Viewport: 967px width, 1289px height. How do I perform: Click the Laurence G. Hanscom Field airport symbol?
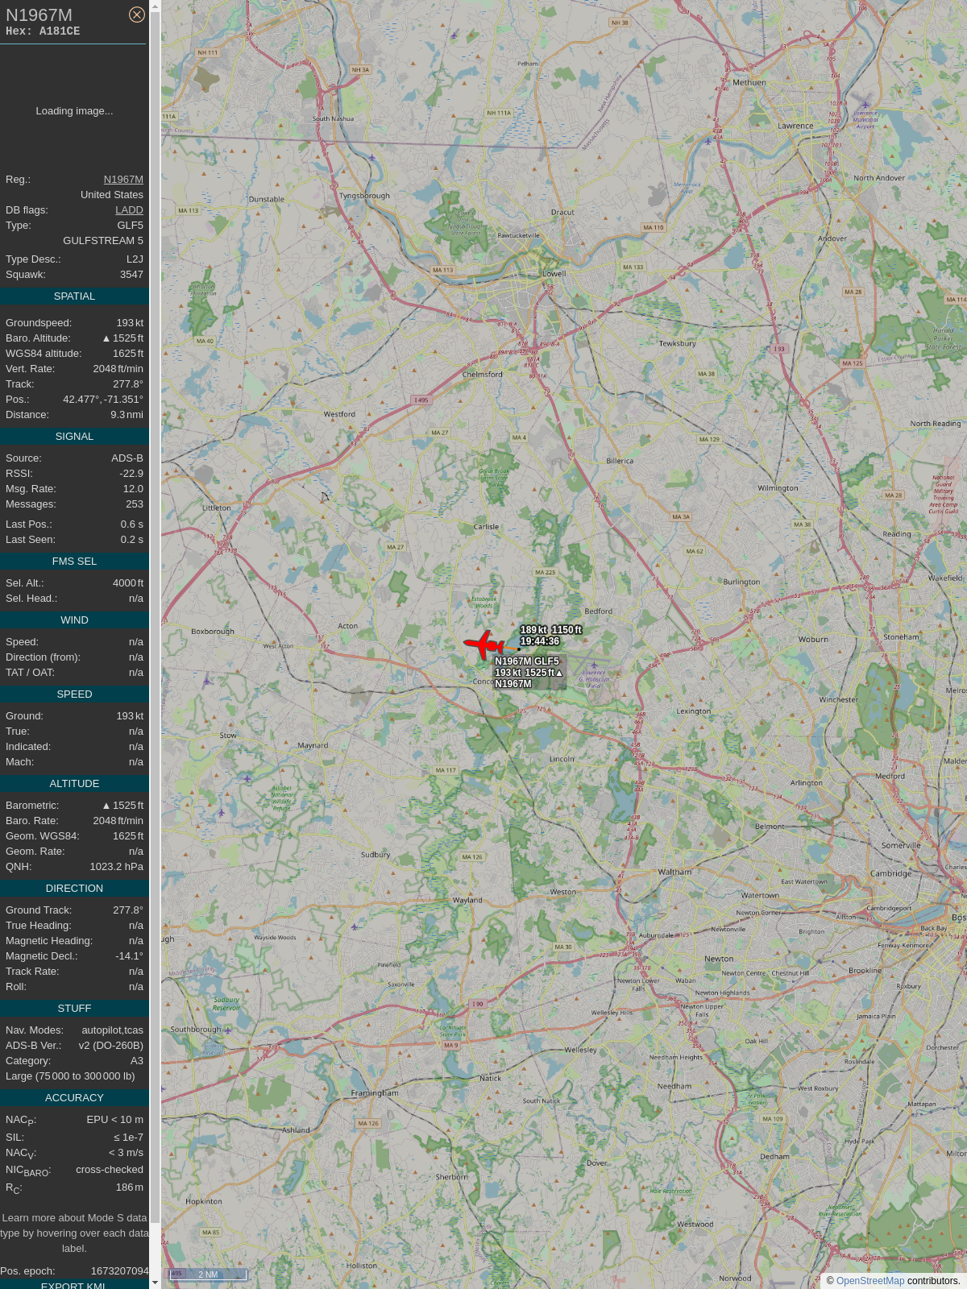pos(594,665)
